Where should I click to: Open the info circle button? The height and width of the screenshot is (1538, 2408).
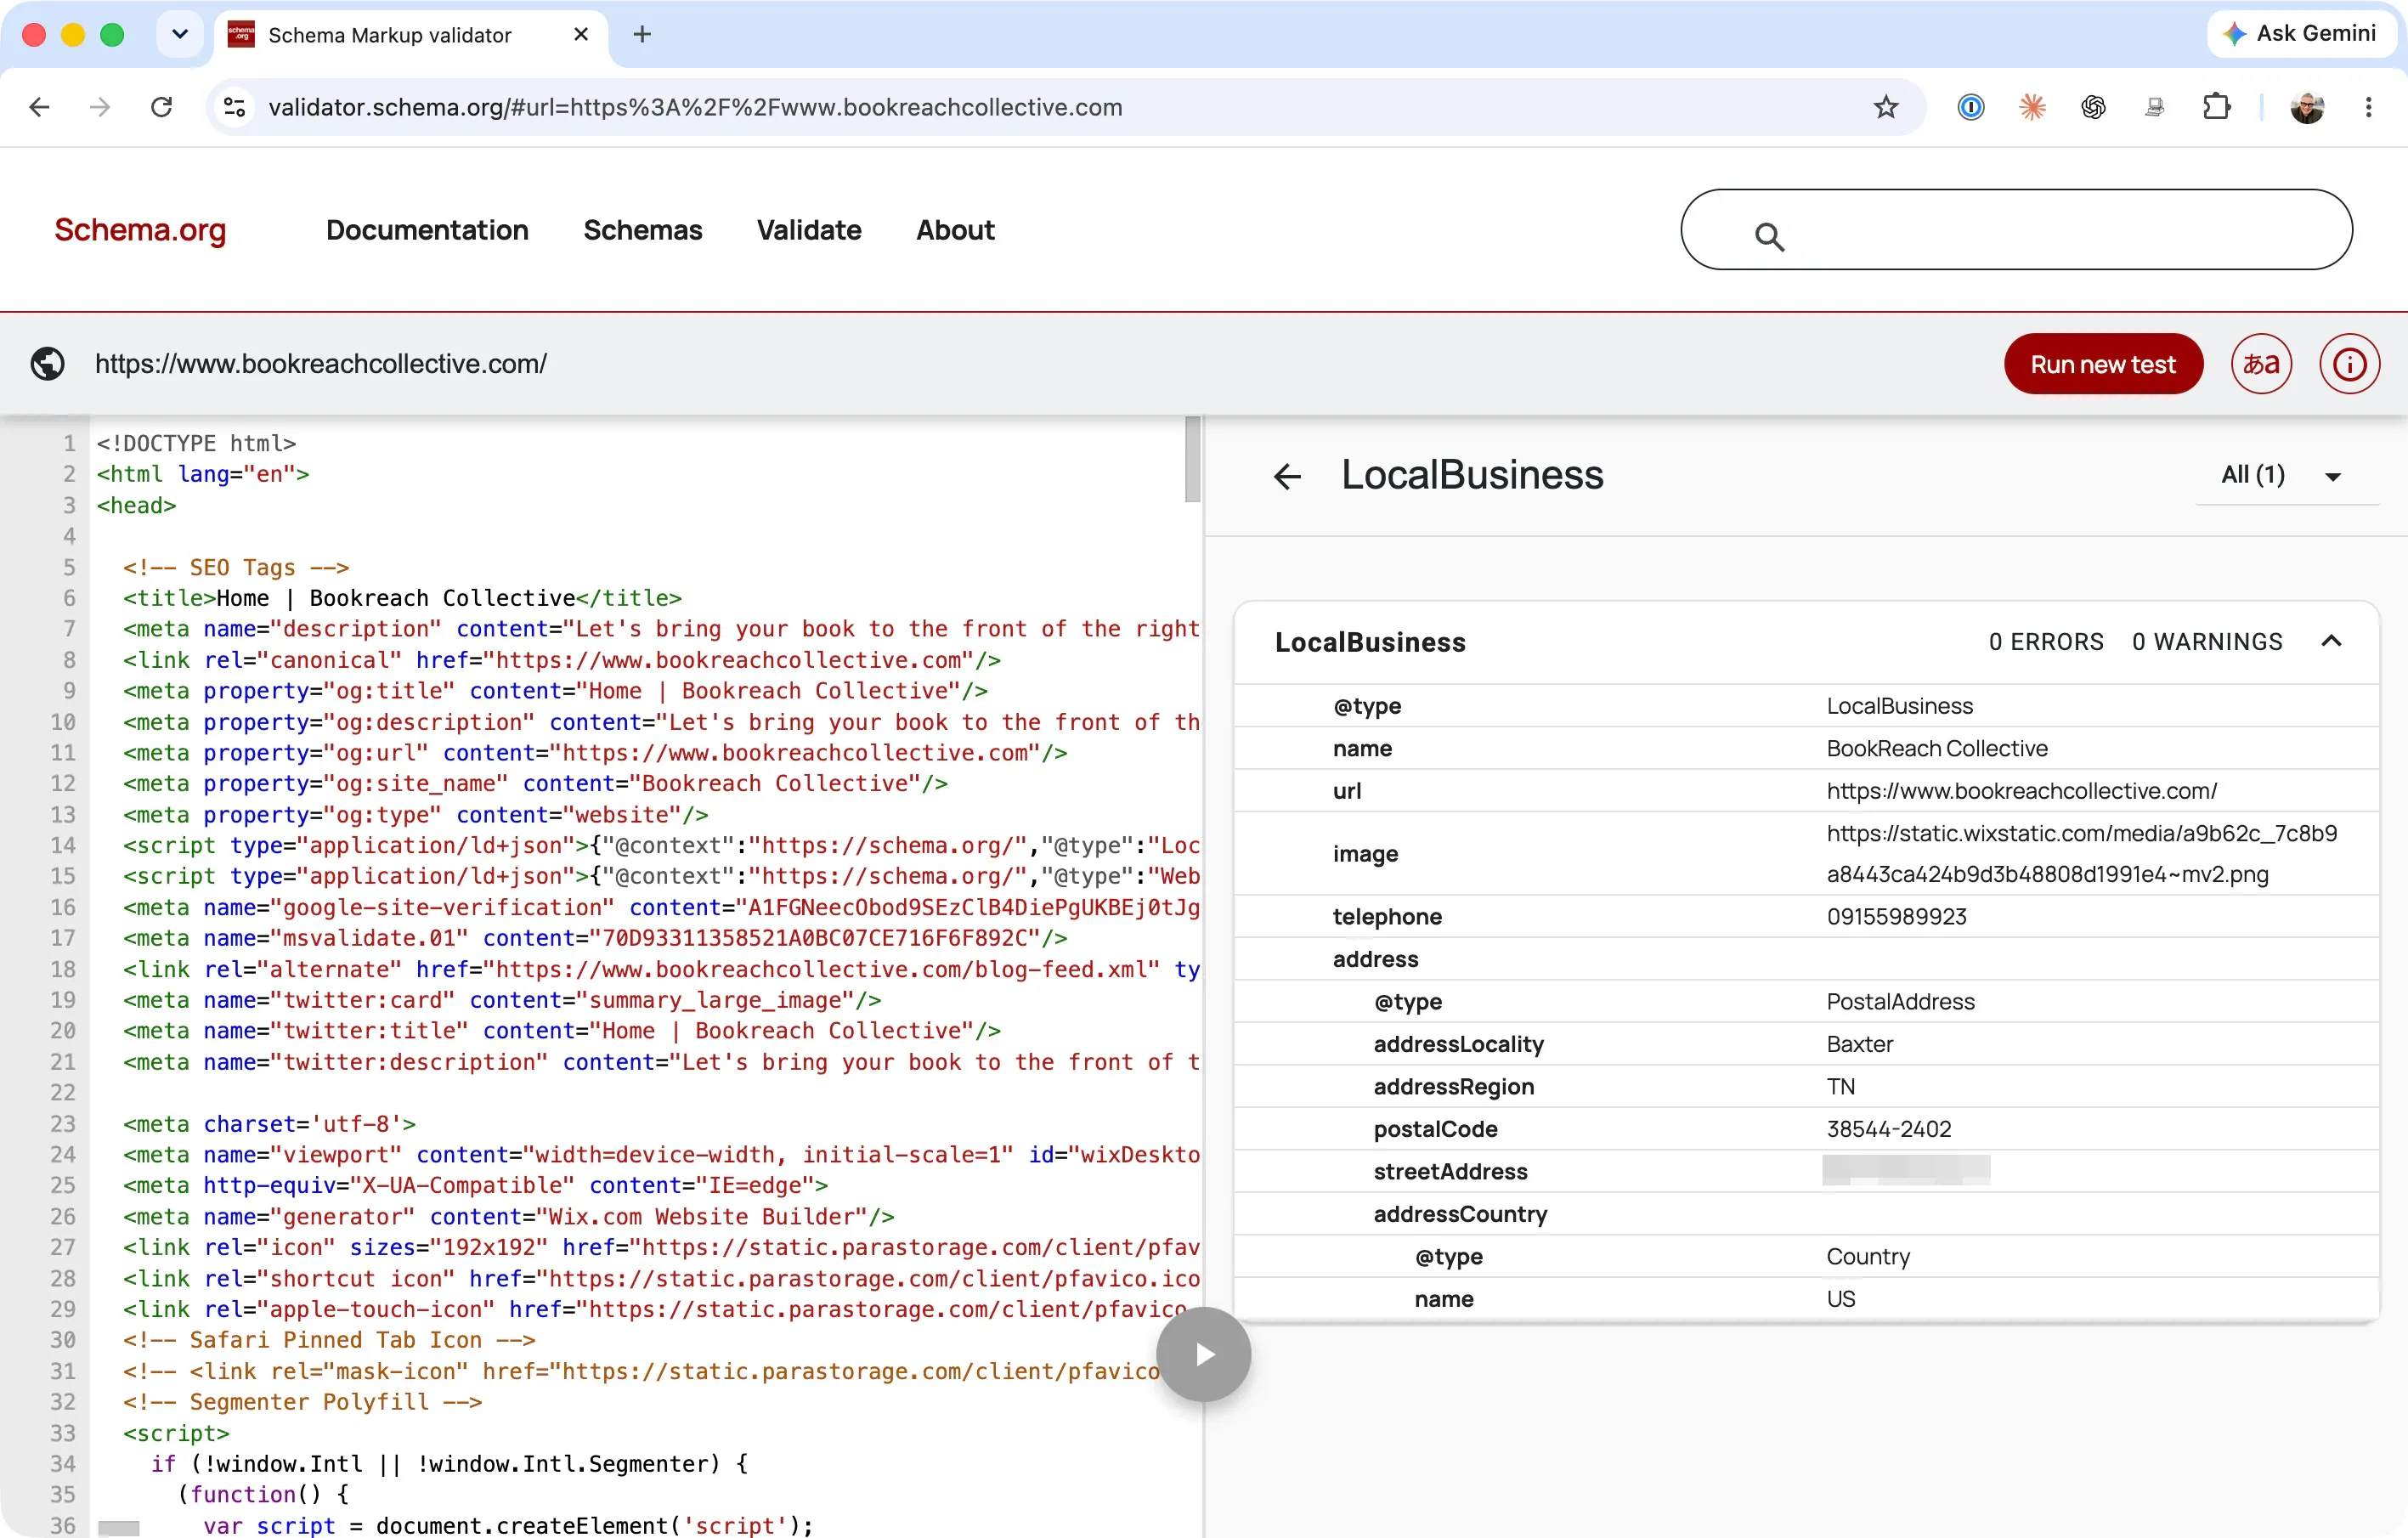click(2349, 364)
